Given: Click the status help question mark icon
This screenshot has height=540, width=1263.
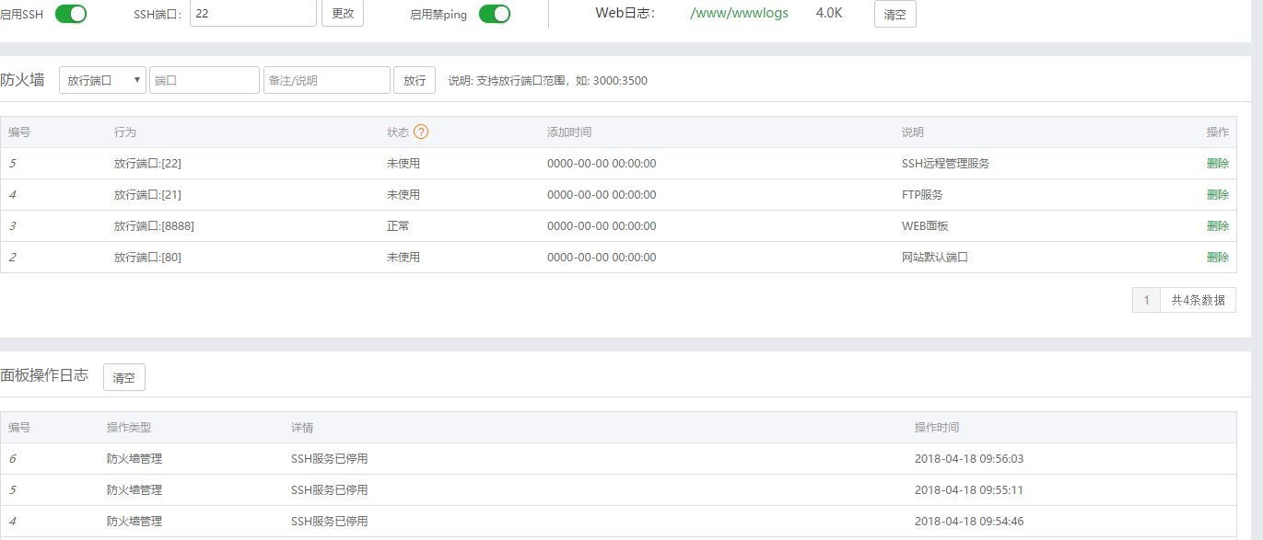Looking at the screenshot, I should pos(421,132).
